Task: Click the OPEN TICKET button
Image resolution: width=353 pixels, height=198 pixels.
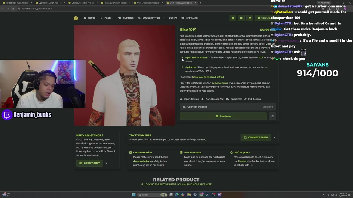Action: (90, 163)
